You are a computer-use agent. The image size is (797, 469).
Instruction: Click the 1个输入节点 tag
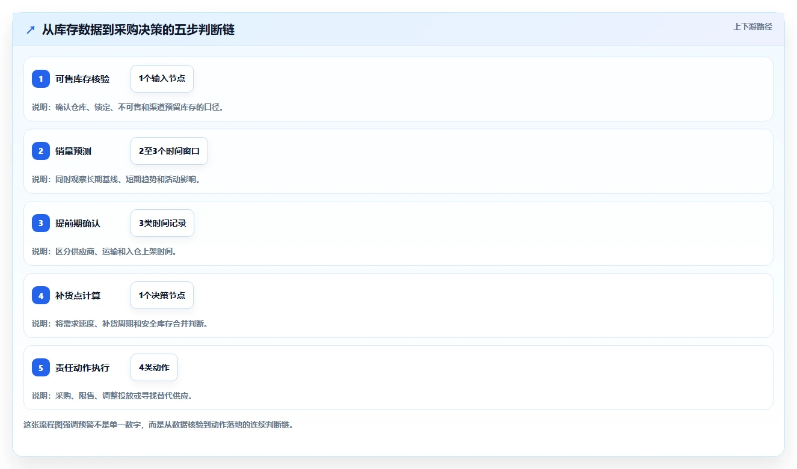pyautogui.click(x=162, y=79)
